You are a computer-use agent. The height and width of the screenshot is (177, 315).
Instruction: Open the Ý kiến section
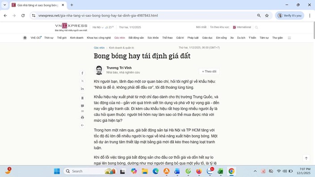tap(252, 38)
